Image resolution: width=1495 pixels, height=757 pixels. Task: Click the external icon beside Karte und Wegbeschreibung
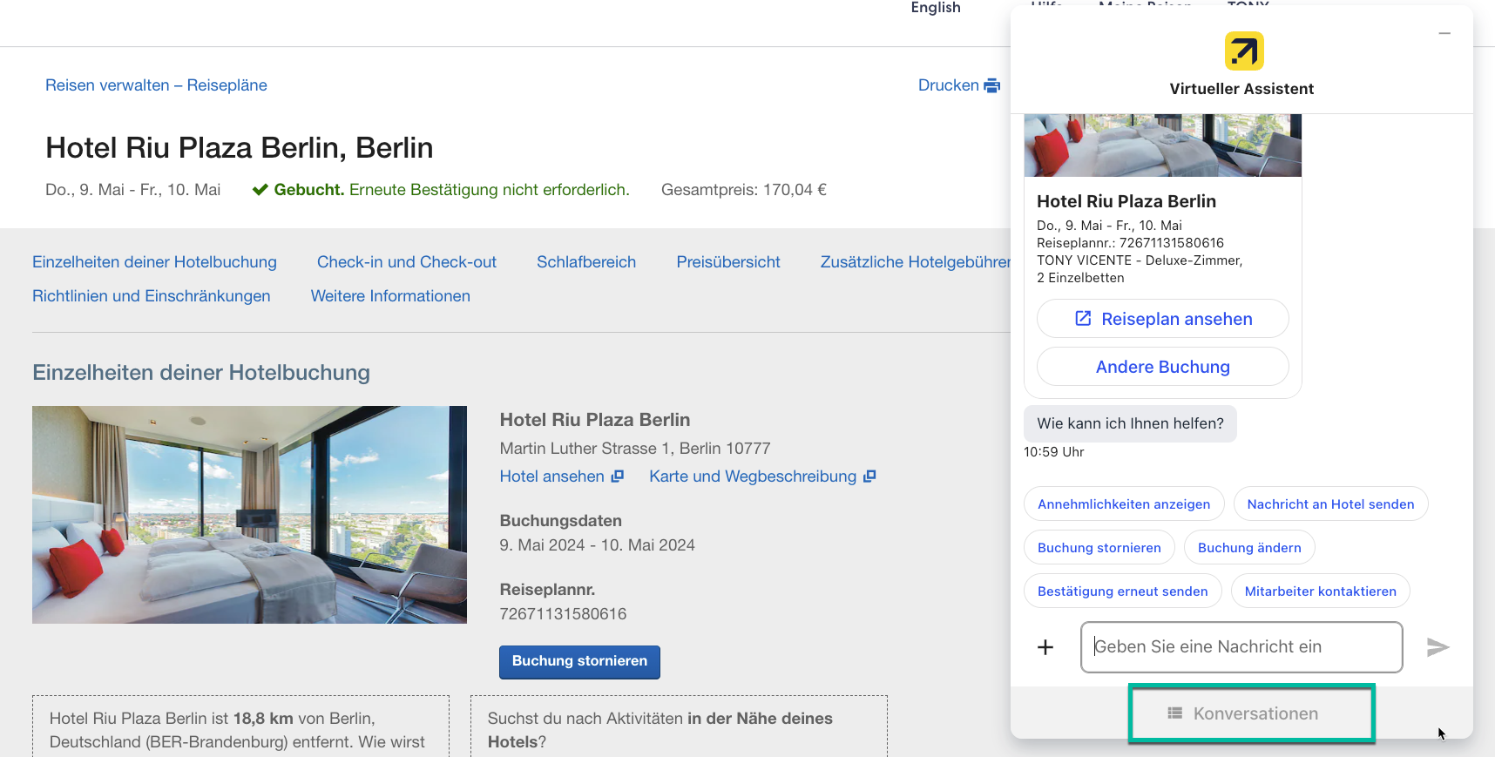point(869,477)
